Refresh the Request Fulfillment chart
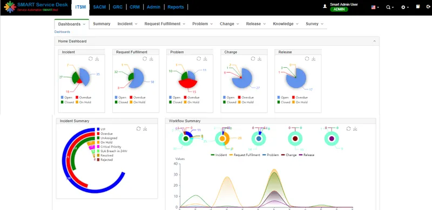Viewport: 432px width, 210px height. (145, 59)
